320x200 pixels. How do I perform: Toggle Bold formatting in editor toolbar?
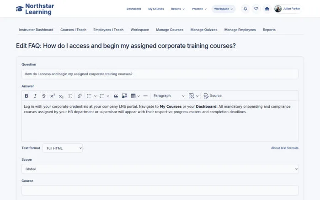(27, 96)
